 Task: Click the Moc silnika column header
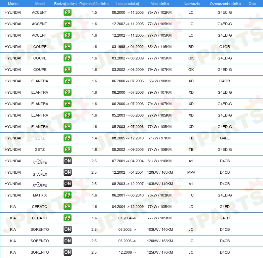[x=159, y=4]
